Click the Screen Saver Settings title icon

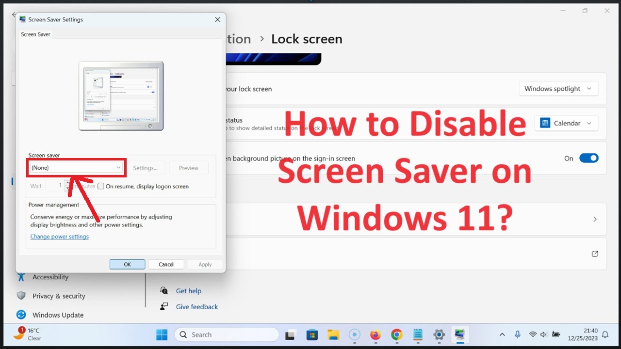tap(22, 19)
